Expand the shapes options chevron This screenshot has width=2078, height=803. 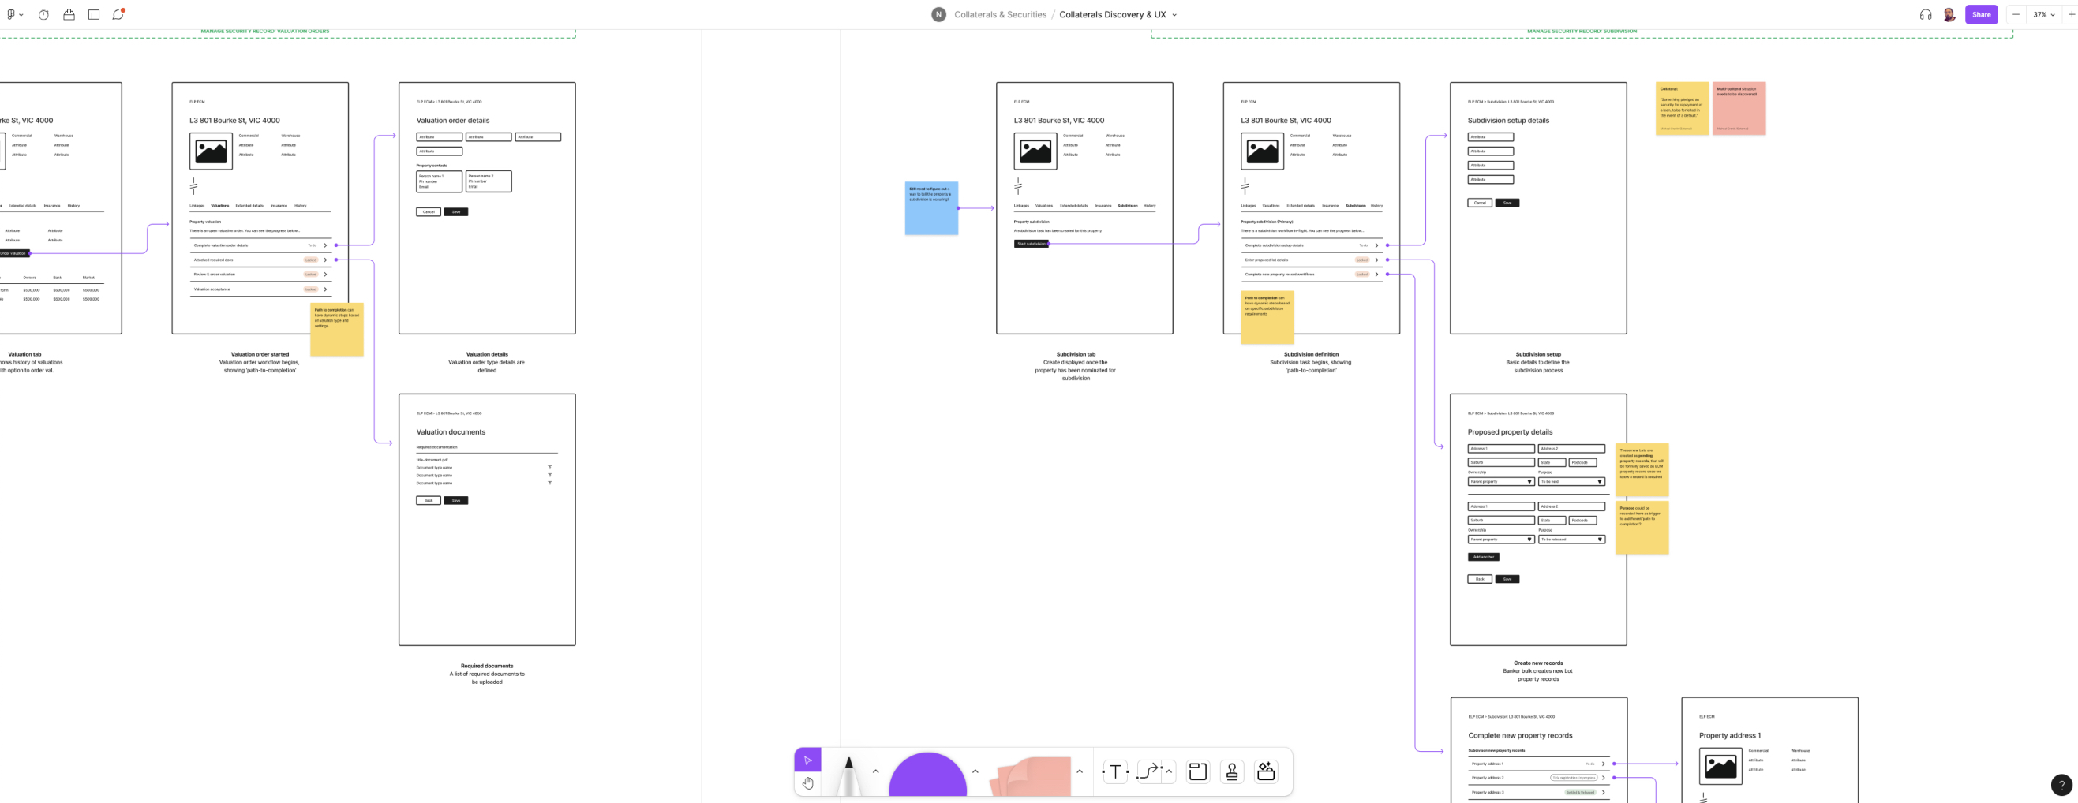[975, 771]
